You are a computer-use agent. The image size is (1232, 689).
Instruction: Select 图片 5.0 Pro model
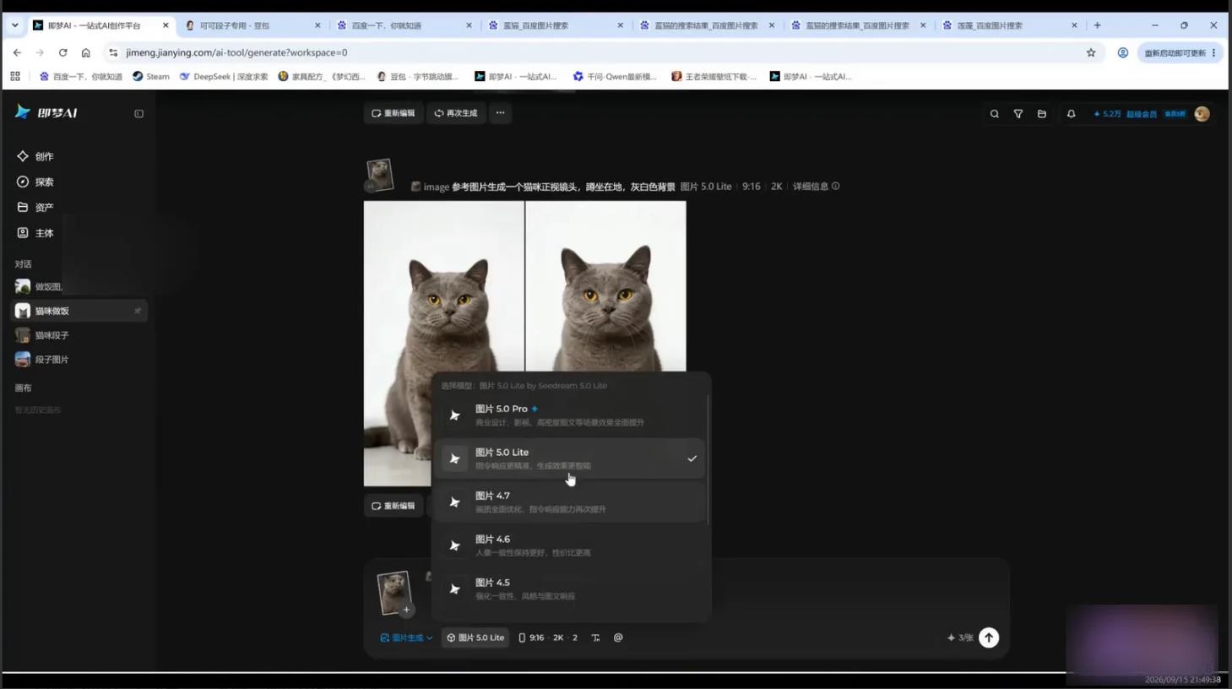pos(570,415)
